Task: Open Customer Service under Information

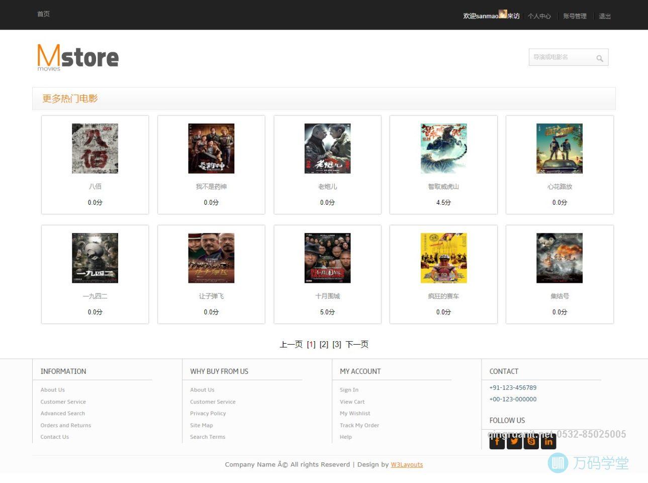Action: [63, 402]
